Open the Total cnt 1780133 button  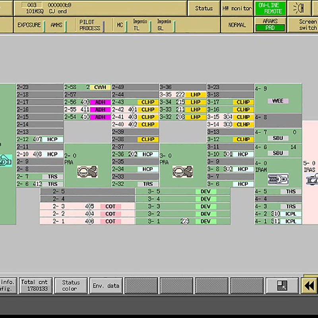tap(36, 285)
